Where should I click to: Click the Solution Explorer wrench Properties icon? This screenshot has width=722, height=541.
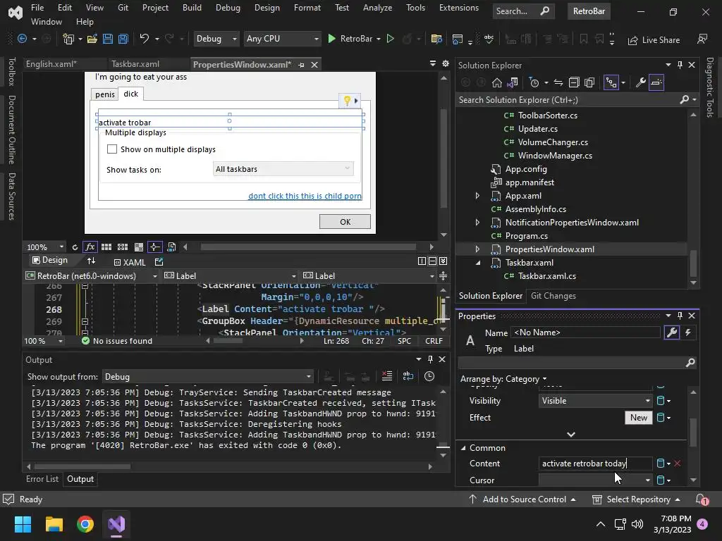(640, 83)
